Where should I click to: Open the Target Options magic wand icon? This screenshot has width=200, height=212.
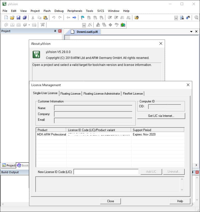click(x=90, y=25)
